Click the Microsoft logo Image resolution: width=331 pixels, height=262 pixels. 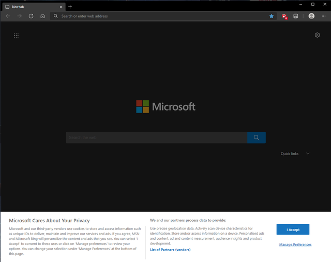point(165,106)
